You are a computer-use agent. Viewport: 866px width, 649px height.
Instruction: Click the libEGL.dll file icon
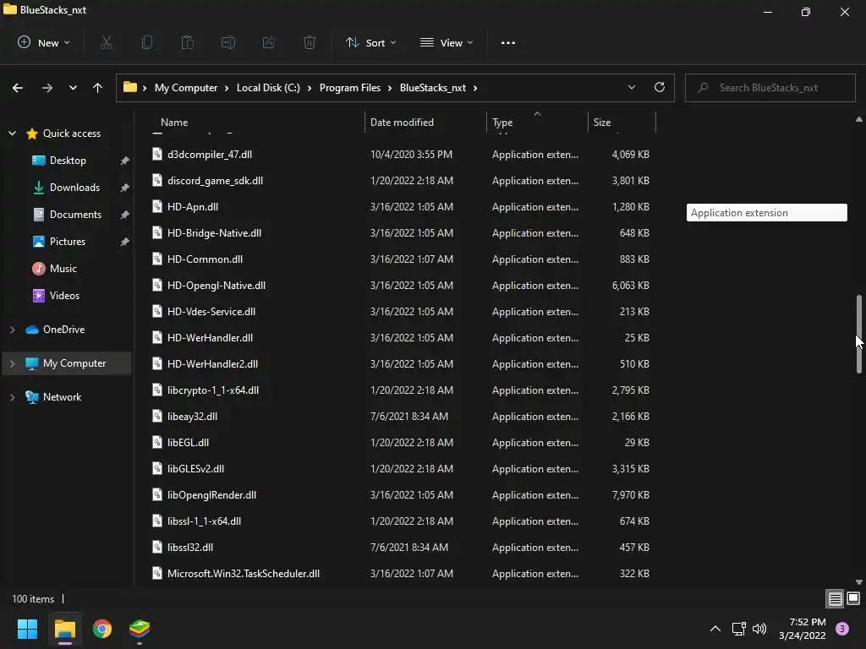tap(157, 442)
